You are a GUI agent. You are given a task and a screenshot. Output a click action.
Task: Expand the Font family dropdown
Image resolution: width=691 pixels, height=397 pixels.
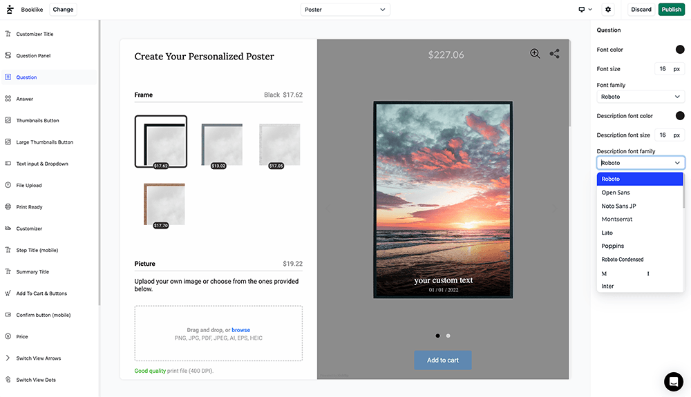click(x=641, y=97)
